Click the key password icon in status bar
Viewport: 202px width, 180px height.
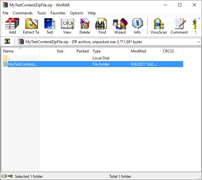tap(10, 176)
